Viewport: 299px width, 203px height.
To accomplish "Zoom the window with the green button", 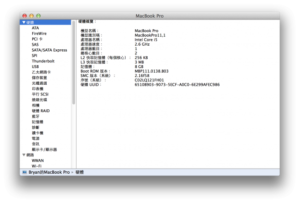I will [38, 16].
